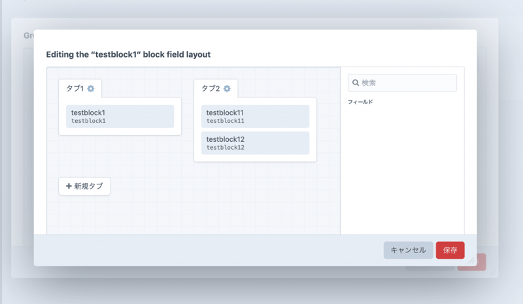This screenshot has width=523, height=304.
Task: Select the testblock12 field element
Action: point(255,143)
